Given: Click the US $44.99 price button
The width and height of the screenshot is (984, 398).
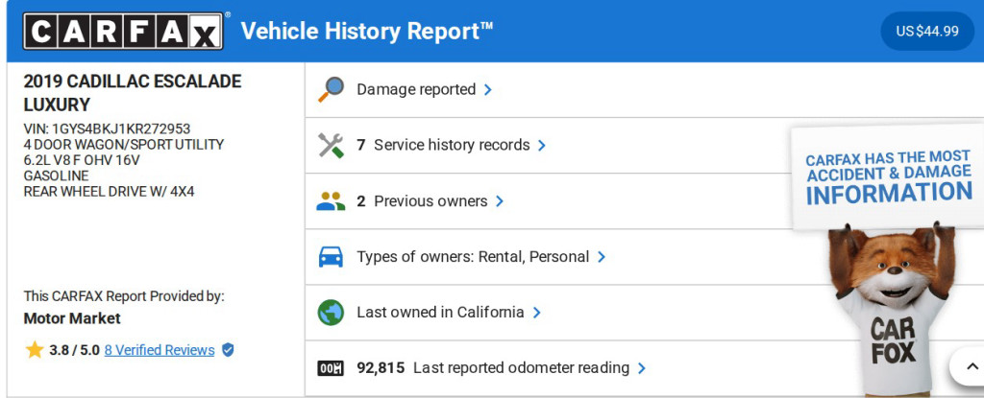Looking at the screenshot, I should (927, 31).
